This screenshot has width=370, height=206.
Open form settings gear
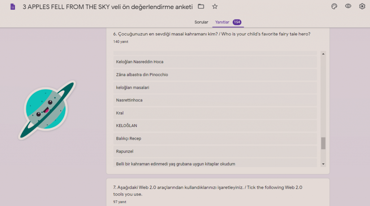tap(362, 6)
